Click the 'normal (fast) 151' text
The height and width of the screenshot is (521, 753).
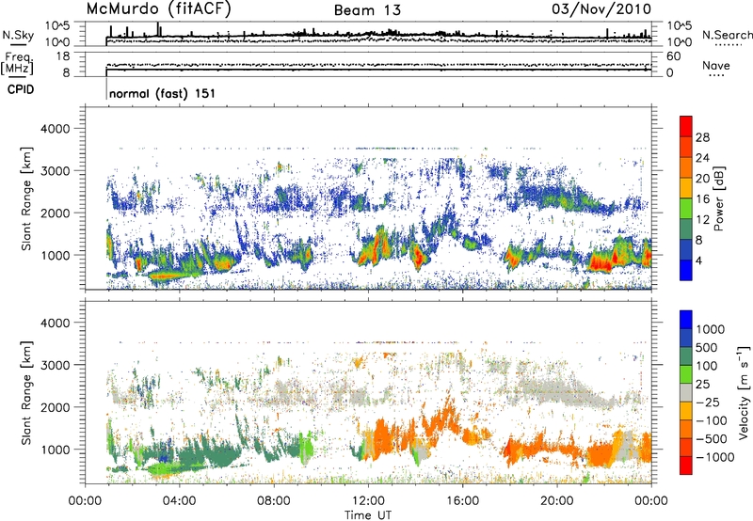tap(162, 94)
